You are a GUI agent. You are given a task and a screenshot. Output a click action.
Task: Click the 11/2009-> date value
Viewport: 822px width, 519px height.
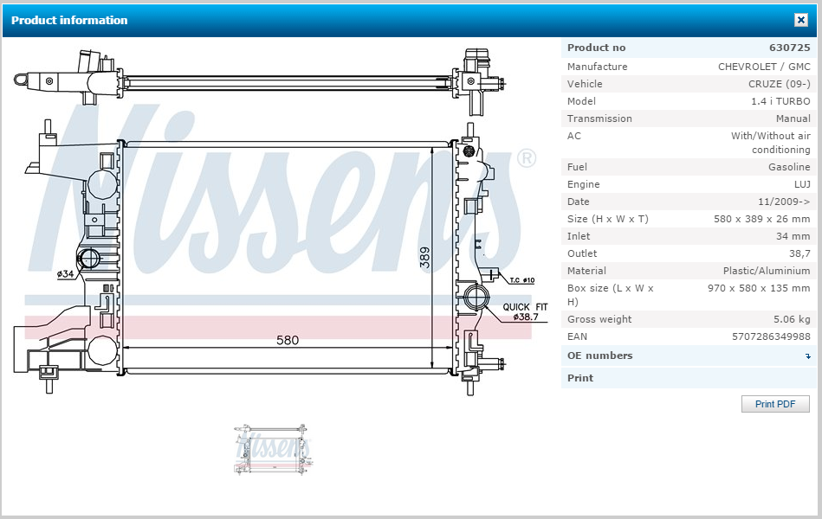(784, 202)
